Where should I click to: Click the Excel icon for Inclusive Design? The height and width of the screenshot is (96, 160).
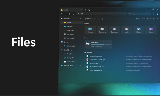point(87,56)
